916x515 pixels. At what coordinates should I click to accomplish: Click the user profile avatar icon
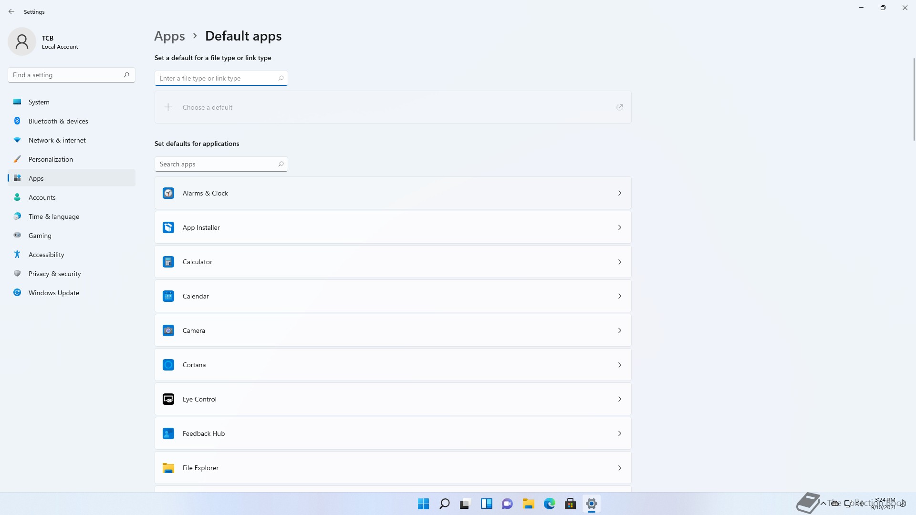pyautogui.click(x=22, y=41)
